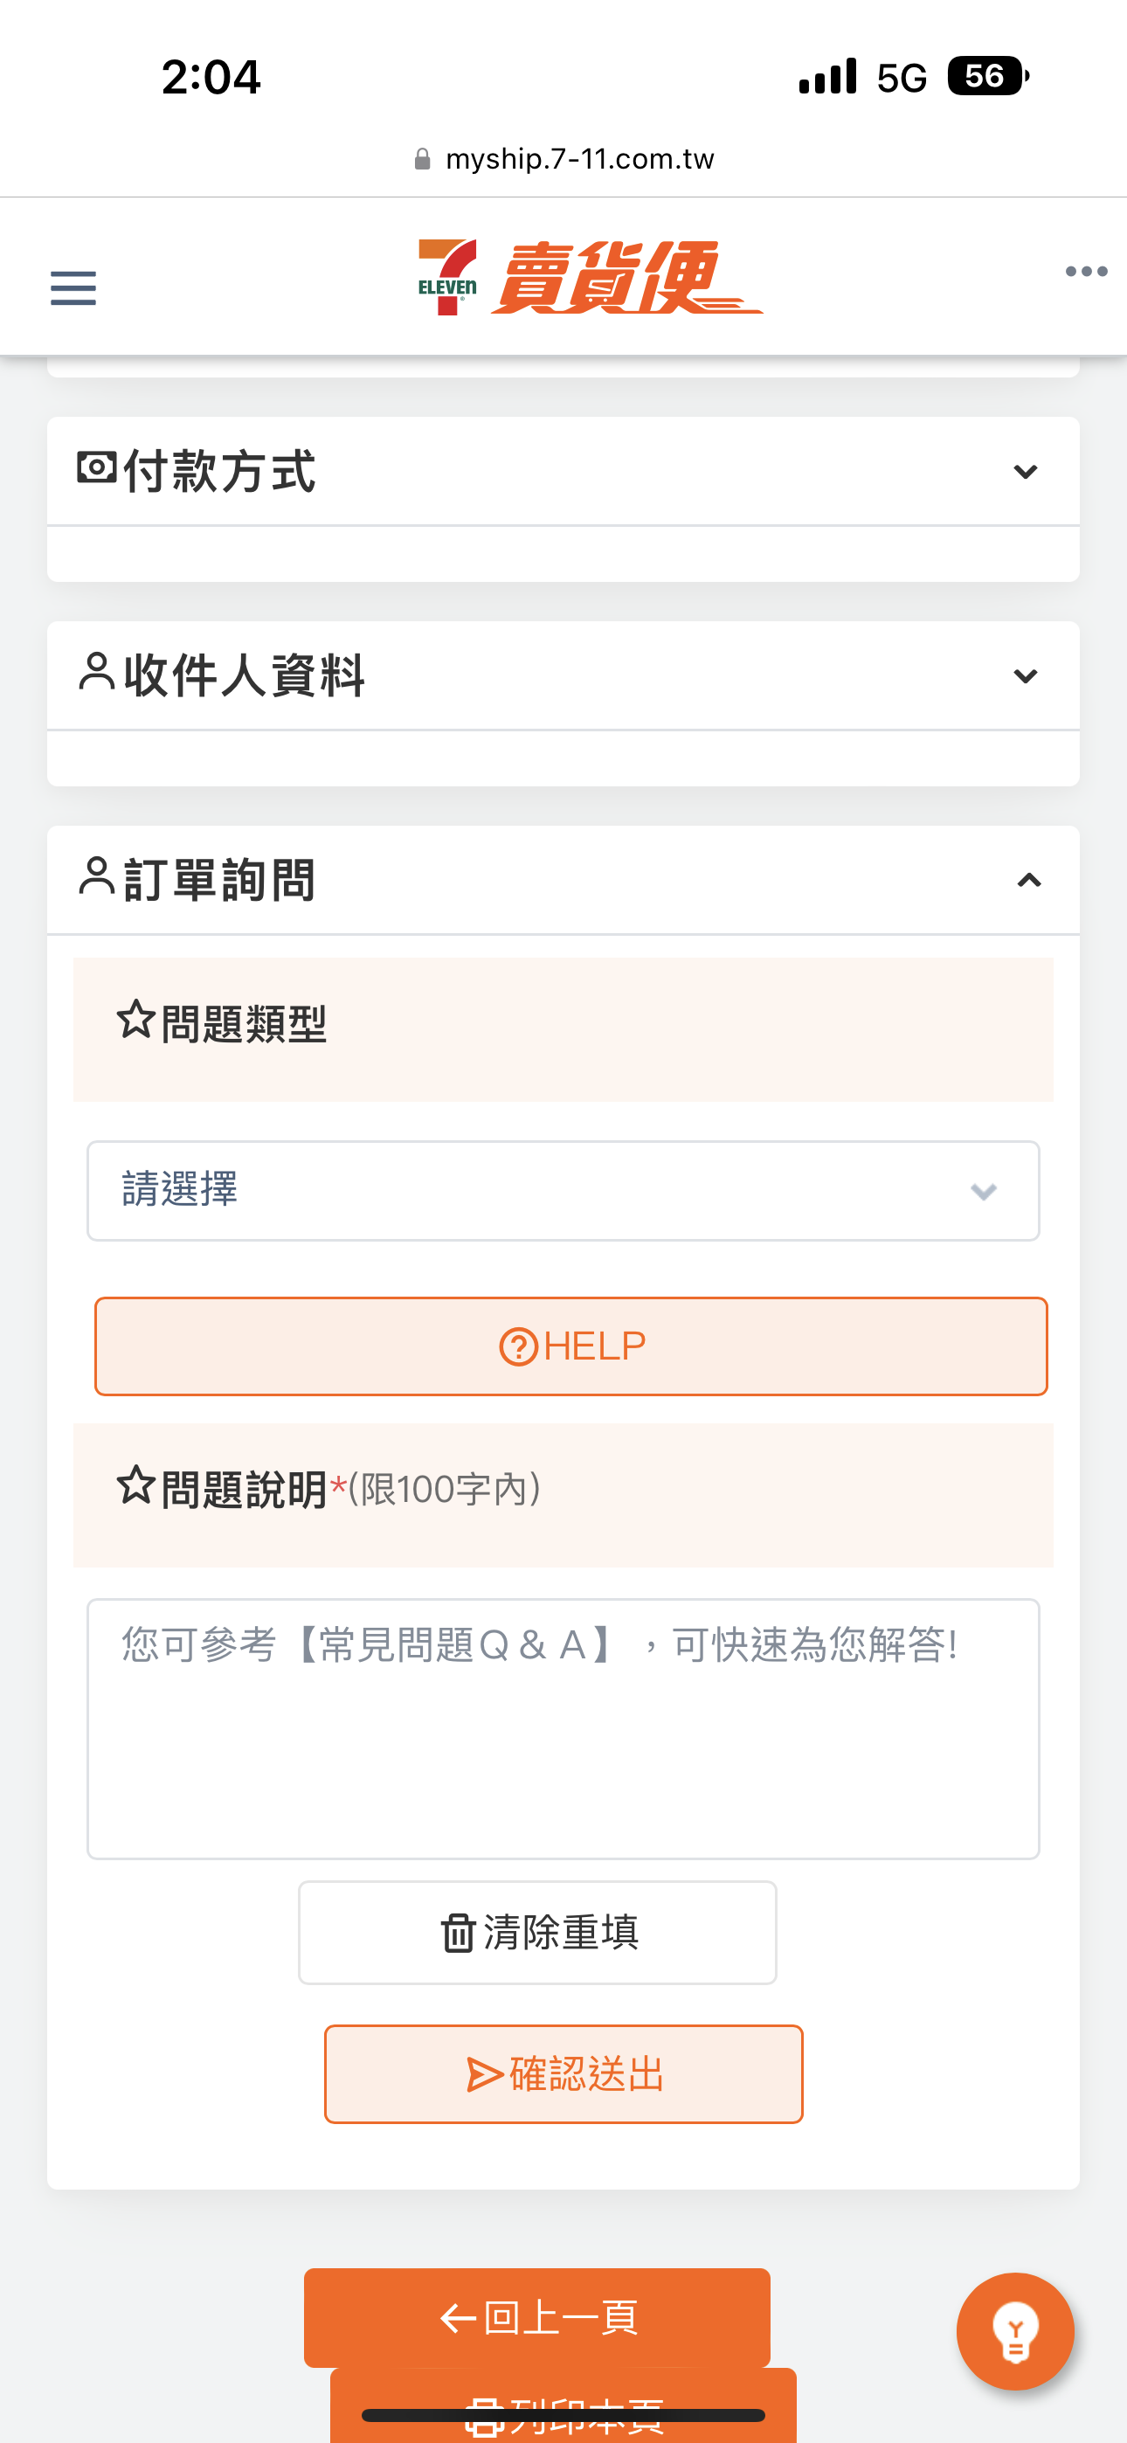Expand the 付款方式 section chevron
Image resolution: width=1127 pixels, height=2443 pixels.
point(1026,471)
